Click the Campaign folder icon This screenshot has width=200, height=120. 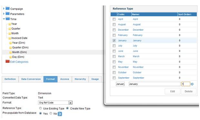tap(8, 8)
